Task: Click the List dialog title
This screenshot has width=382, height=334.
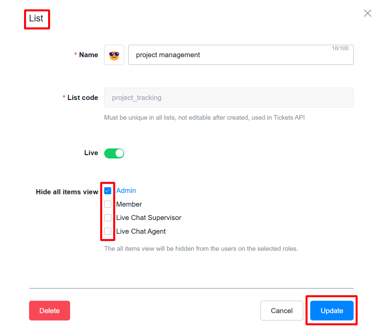Action: click(36, 18)
